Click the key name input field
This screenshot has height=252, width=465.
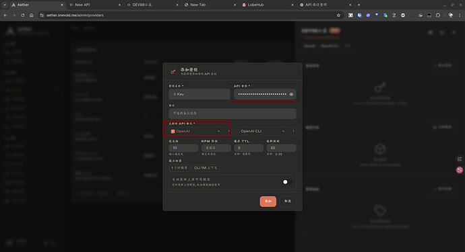[x=199, y=94]
